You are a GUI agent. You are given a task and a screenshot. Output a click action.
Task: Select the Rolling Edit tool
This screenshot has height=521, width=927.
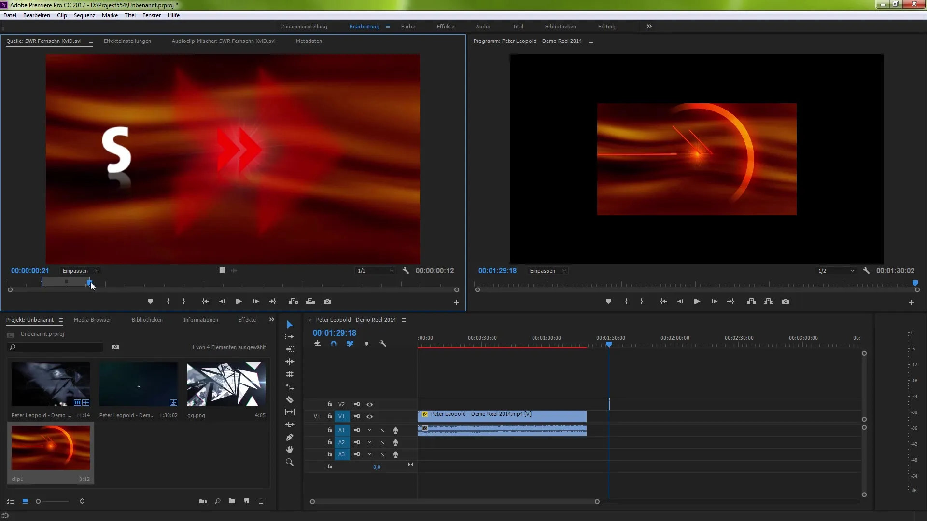point(290,362)
